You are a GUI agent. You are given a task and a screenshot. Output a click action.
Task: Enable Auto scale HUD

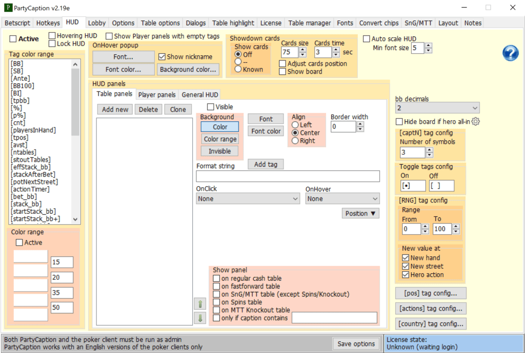[367, 39]
